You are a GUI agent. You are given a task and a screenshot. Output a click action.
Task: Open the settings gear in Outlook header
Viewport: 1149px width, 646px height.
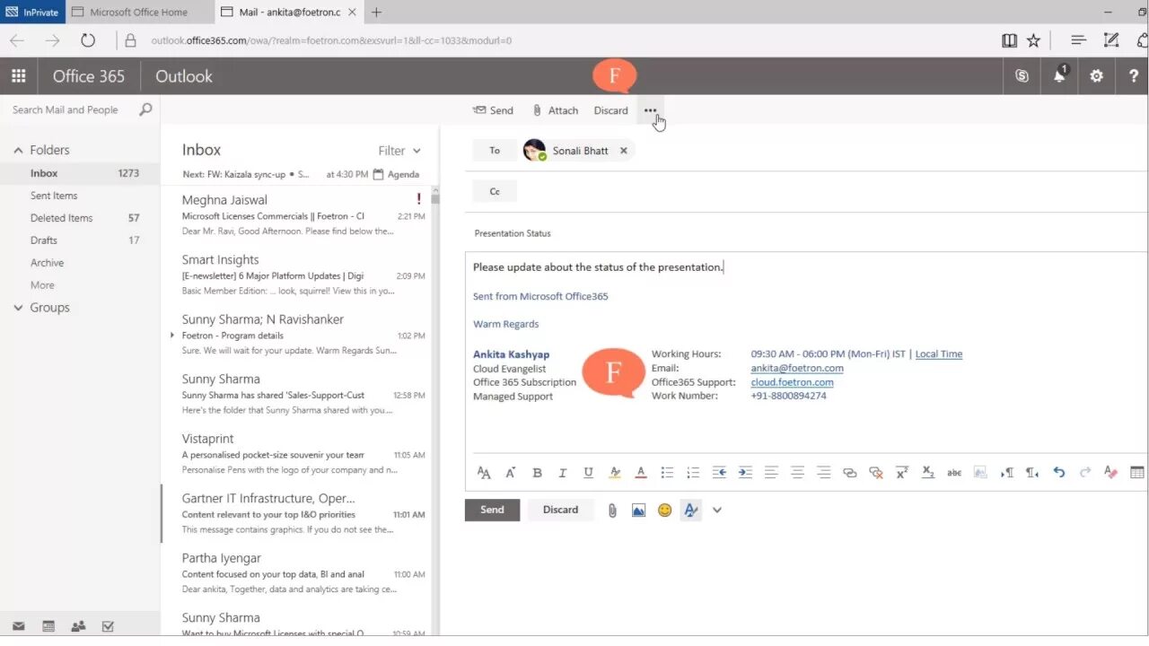(x=1096, y=76)
